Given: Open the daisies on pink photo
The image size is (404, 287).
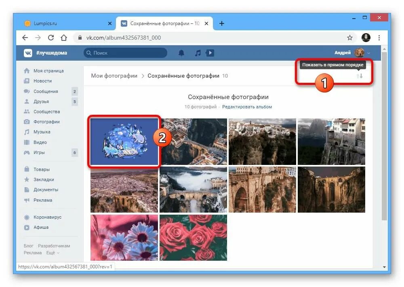Looking at the screenshot, I should coord(124,238).
